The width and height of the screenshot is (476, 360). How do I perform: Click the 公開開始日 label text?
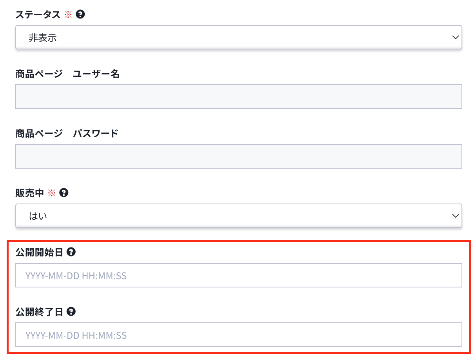pos(39,253)
